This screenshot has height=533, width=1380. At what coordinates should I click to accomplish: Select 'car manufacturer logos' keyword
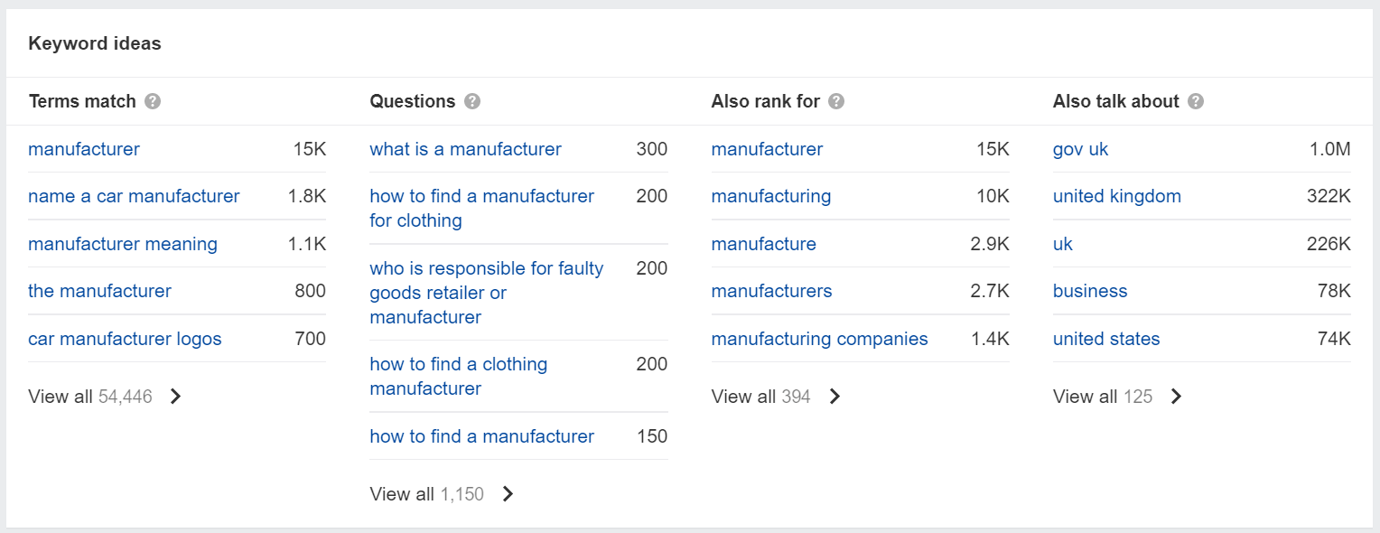click(125, 339)
